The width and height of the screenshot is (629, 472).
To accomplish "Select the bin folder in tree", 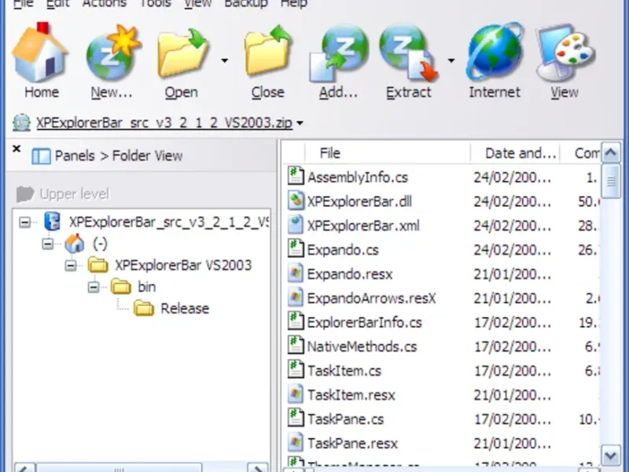I will [x=147, y=287].
